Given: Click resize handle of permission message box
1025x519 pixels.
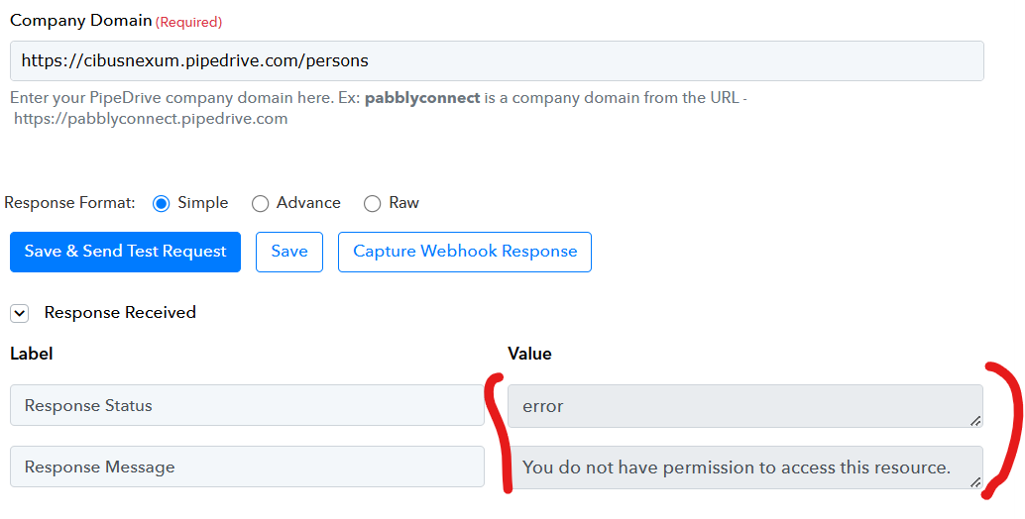Looking at the screenshot, I should coord(975,482).
